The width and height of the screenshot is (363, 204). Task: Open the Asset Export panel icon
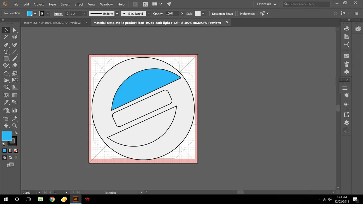tap(347, 115)
